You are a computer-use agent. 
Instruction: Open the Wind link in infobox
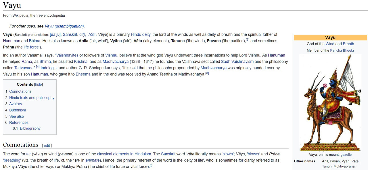tap(330, 44)
